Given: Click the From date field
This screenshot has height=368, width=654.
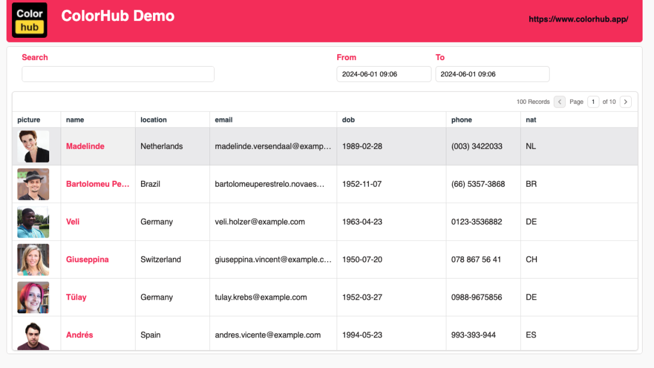Looking at the screenshot, I should pyautogui.click(x=383, y=74).
